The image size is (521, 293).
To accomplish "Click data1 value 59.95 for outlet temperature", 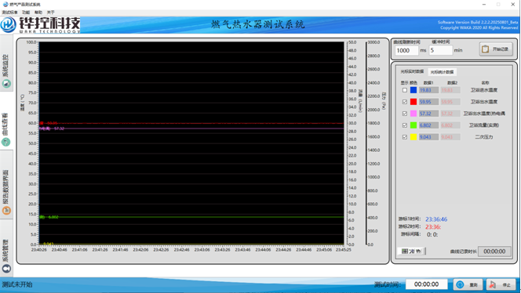I will click(x=428, y=102).
